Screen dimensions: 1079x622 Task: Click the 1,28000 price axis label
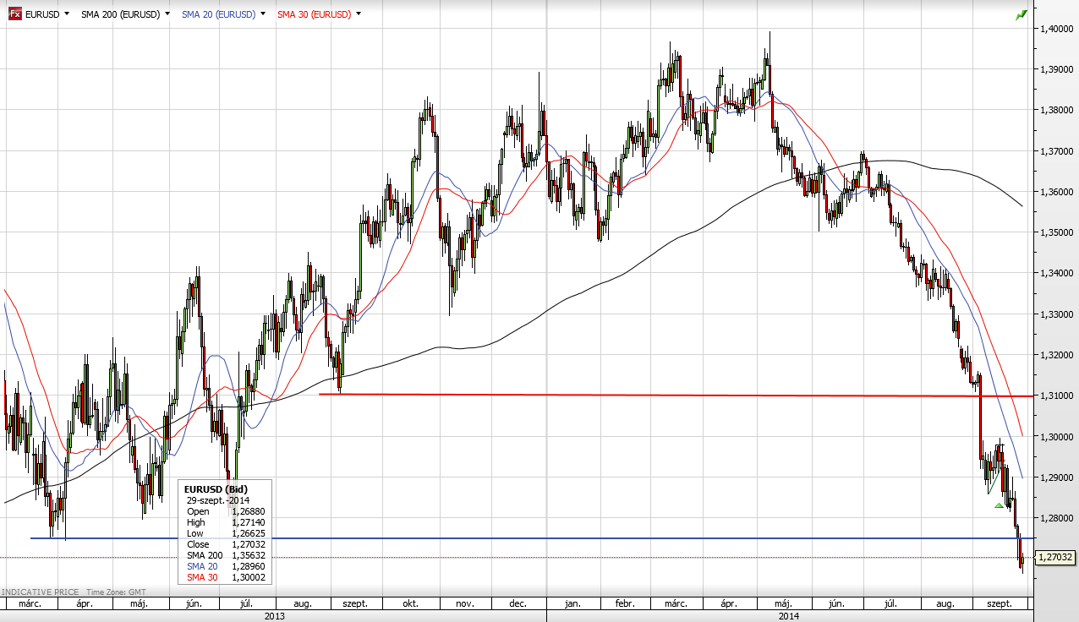[1057, 518]
